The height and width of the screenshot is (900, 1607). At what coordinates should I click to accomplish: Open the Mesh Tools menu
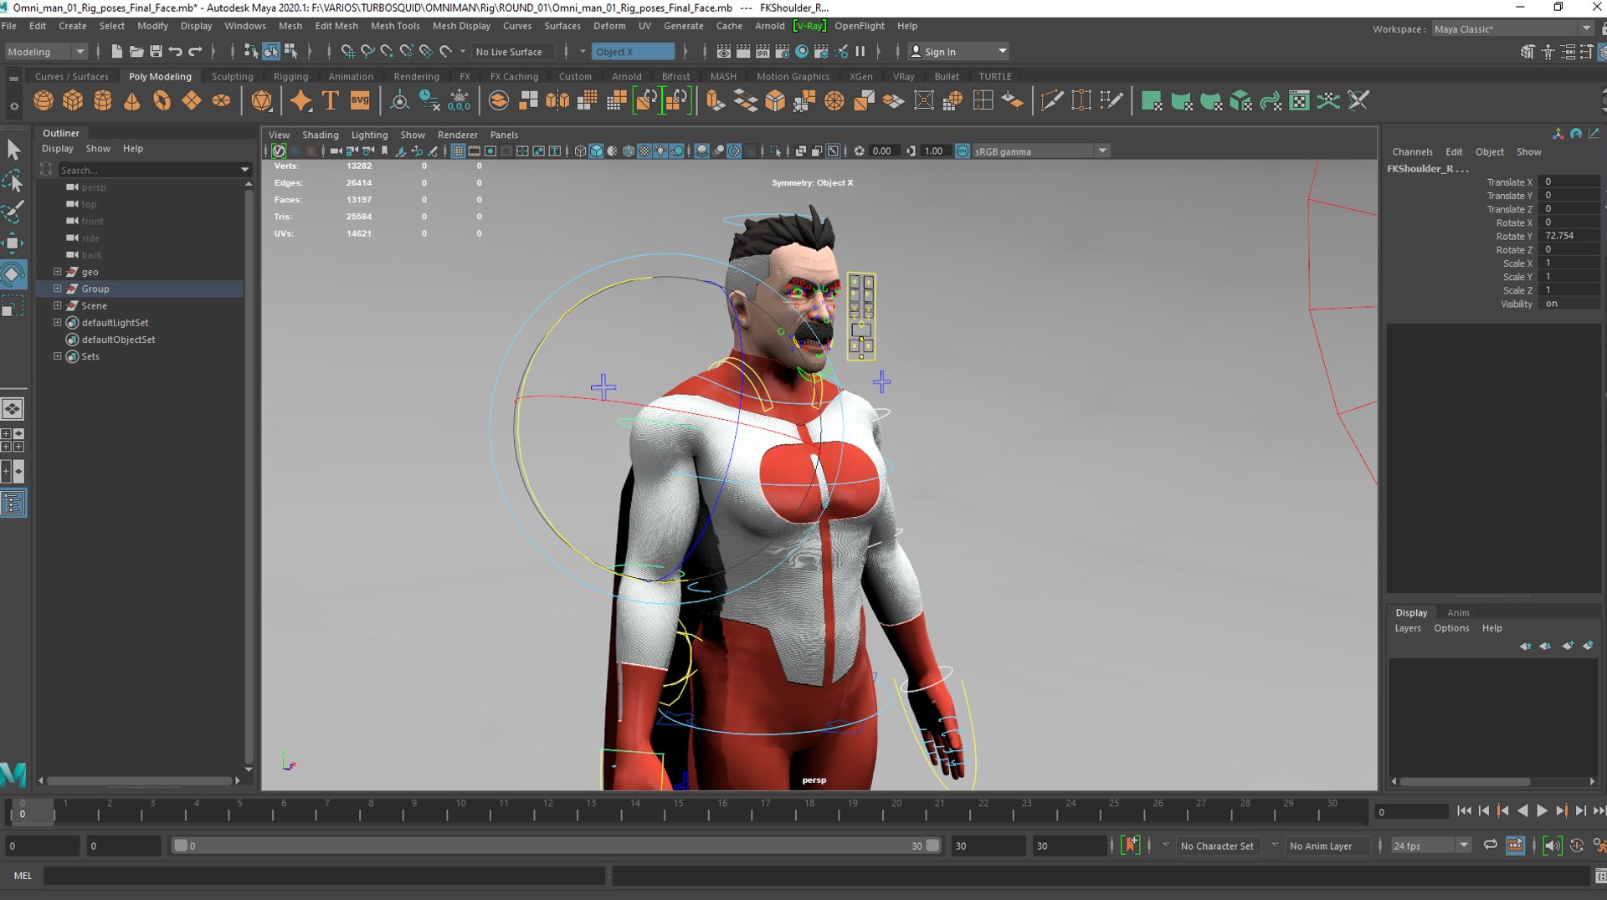(395, 26)
